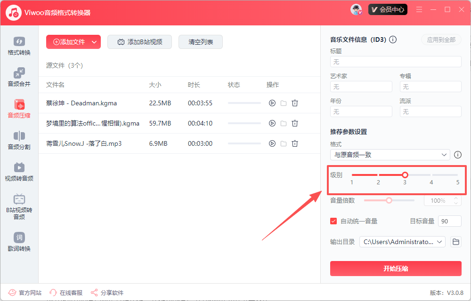Click the 清空列表 button
This screenshot has width=471, height=301.
[x=201, y=42]
